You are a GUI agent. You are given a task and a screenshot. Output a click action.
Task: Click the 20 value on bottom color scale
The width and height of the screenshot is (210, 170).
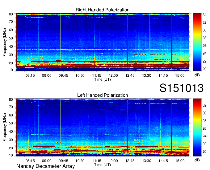coord(204,152)
